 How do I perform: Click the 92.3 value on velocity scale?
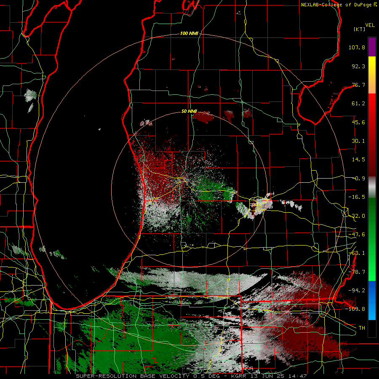click(x=358, y=66)
